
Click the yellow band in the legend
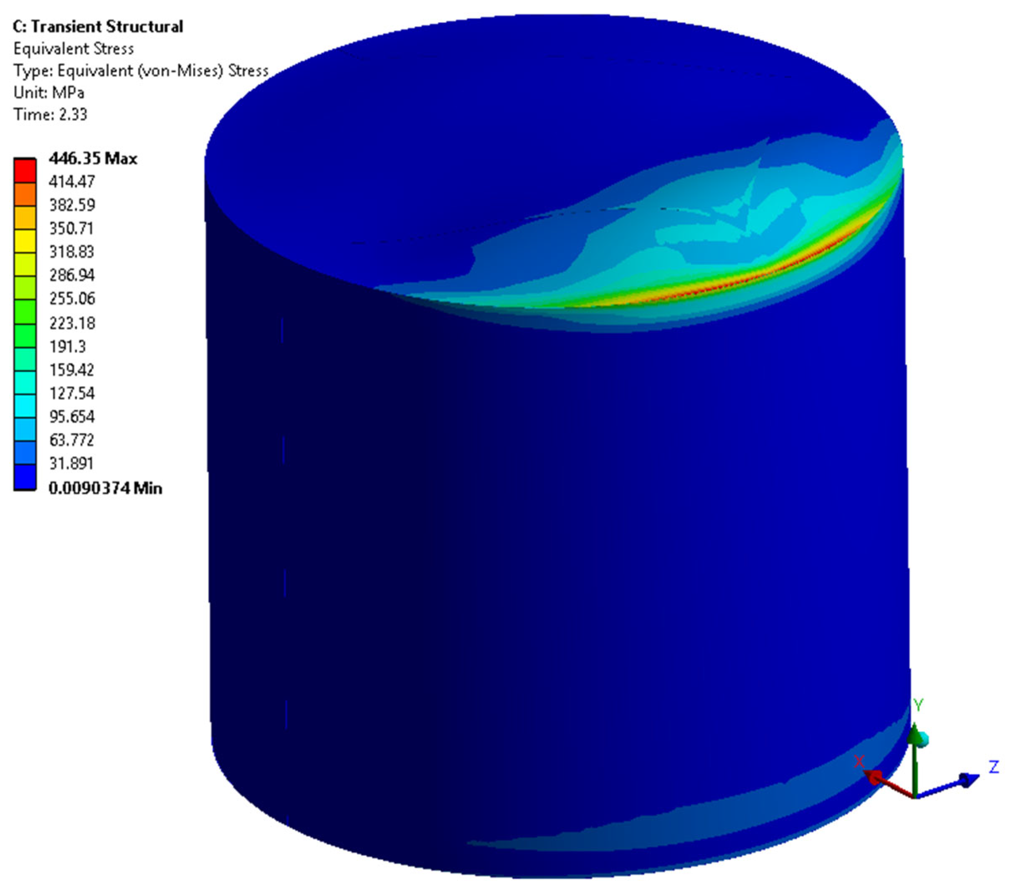coord(25,241)
